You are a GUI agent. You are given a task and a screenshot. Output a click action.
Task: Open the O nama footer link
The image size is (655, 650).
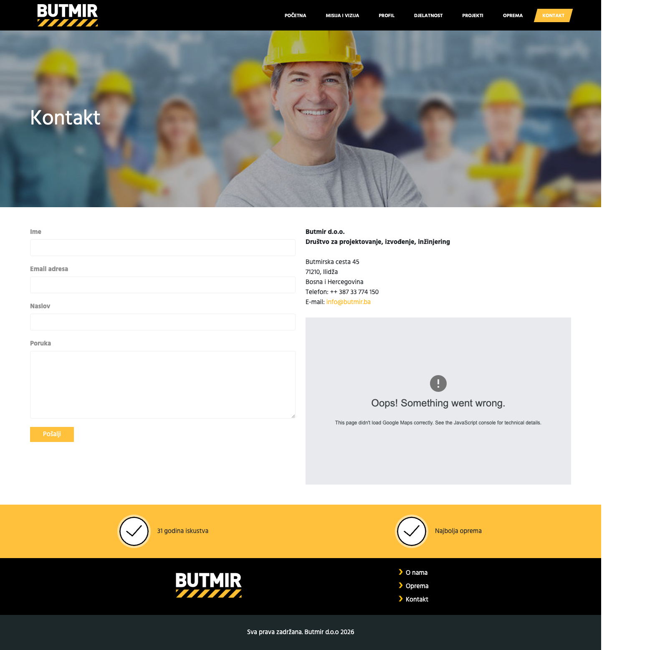[x=417, y=573]
